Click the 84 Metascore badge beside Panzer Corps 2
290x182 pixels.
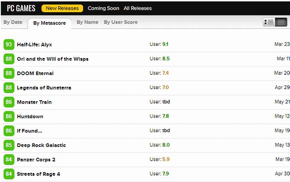point(9,160)
